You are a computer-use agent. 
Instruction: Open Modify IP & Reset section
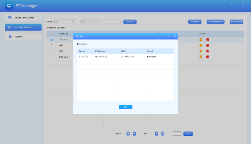tap(23, 27)
